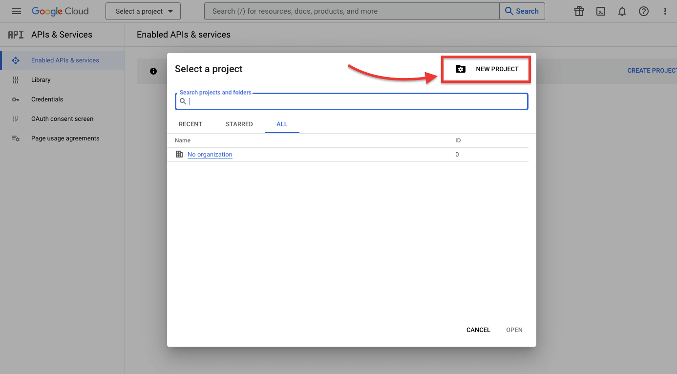The image size is (677, 374).
Task: Select the ALL tab
Action: pyautogui.click(x=282, y=124)
